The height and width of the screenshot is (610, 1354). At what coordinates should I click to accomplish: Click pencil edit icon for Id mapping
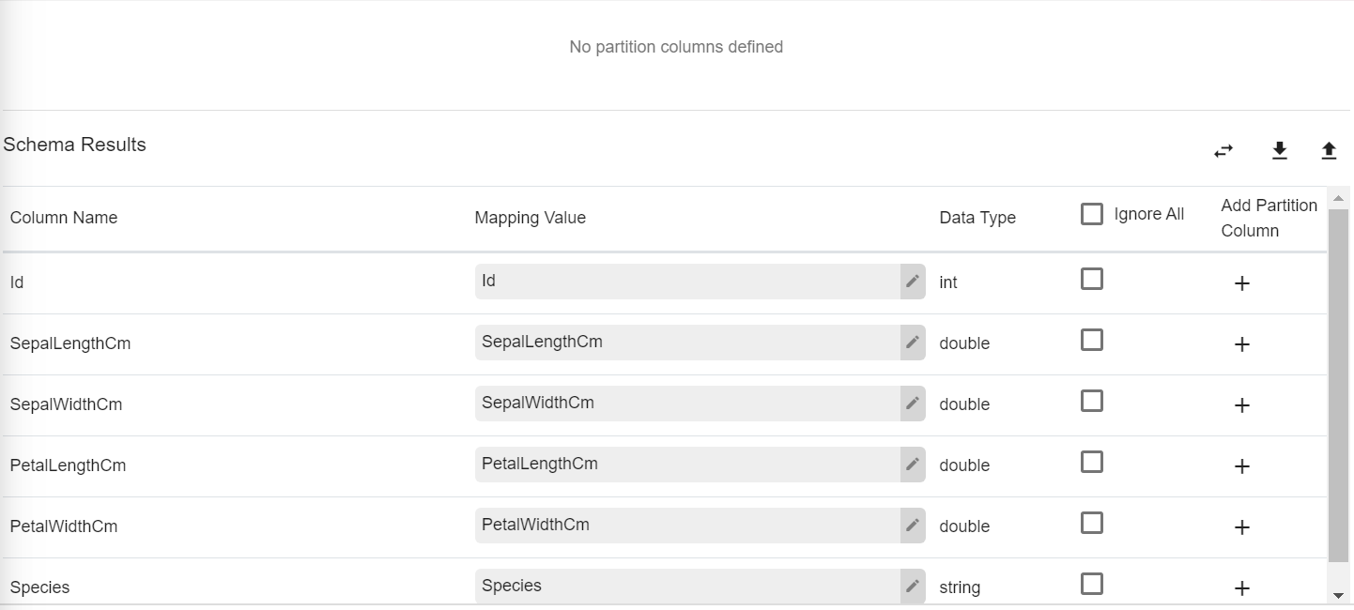pos(912,281)
